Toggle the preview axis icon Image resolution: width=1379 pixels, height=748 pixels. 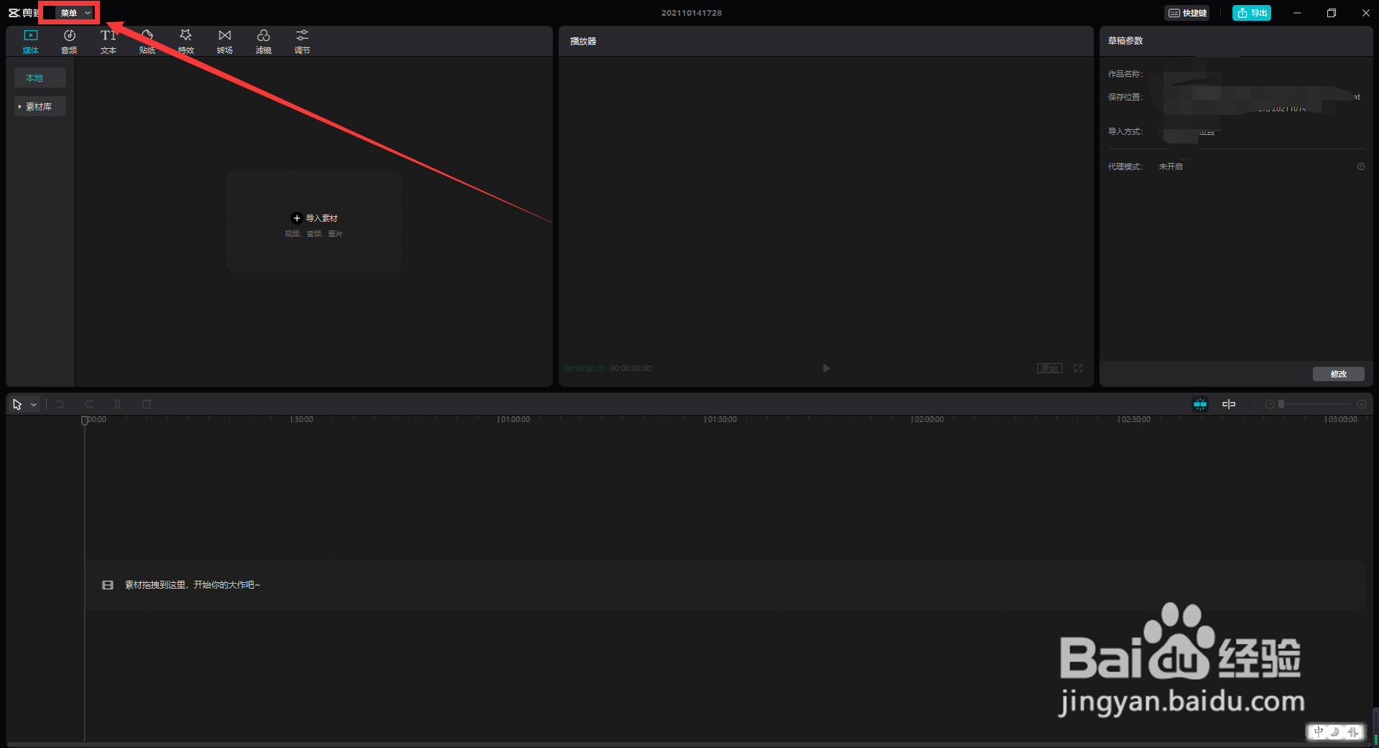[1229, 404]
